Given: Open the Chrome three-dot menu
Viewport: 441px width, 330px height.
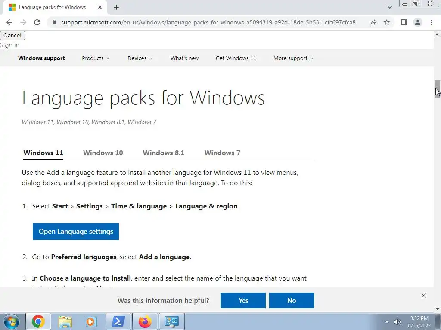Looking at the screenshot, I should pos(432,22).
